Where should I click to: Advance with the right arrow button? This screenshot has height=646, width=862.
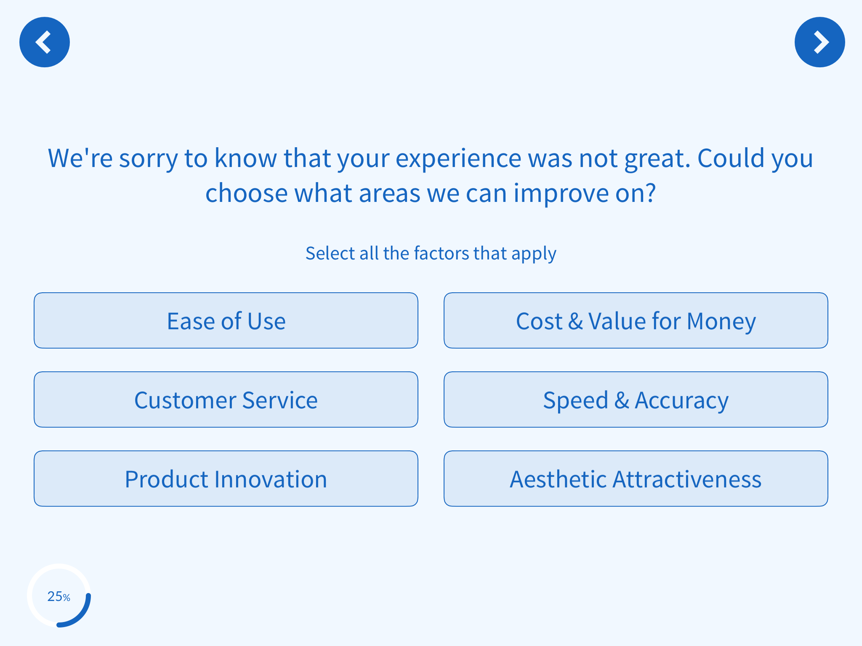click(x=819, y=42)
